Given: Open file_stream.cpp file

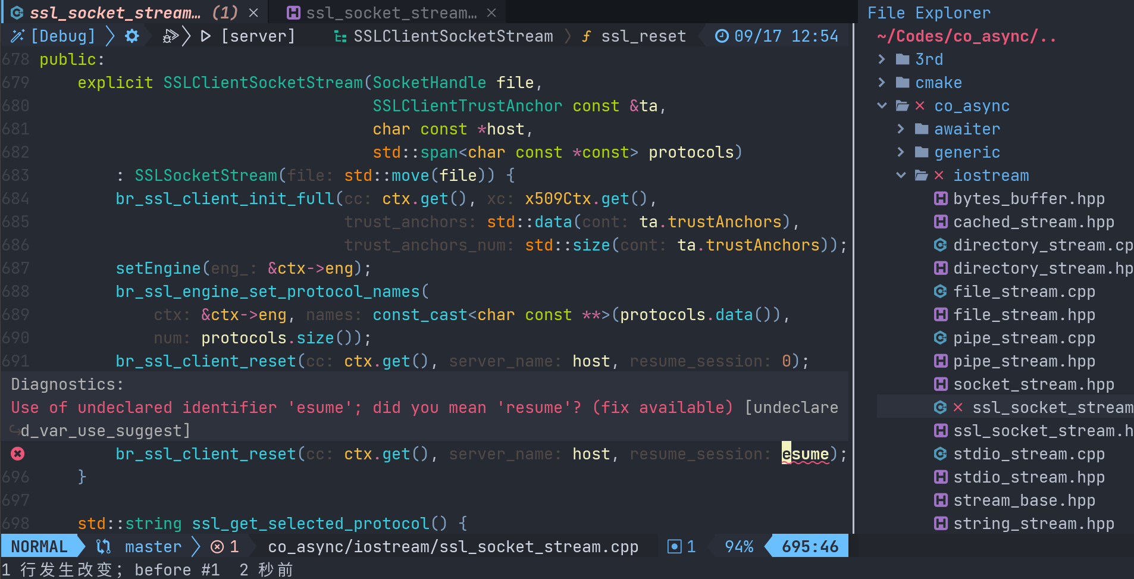Looking at the screenshot, I should pos(1024,292).
